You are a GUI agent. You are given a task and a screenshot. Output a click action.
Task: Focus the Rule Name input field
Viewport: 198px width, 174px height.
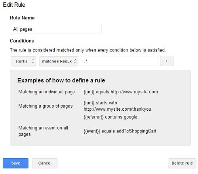click(x=55, y=29)
